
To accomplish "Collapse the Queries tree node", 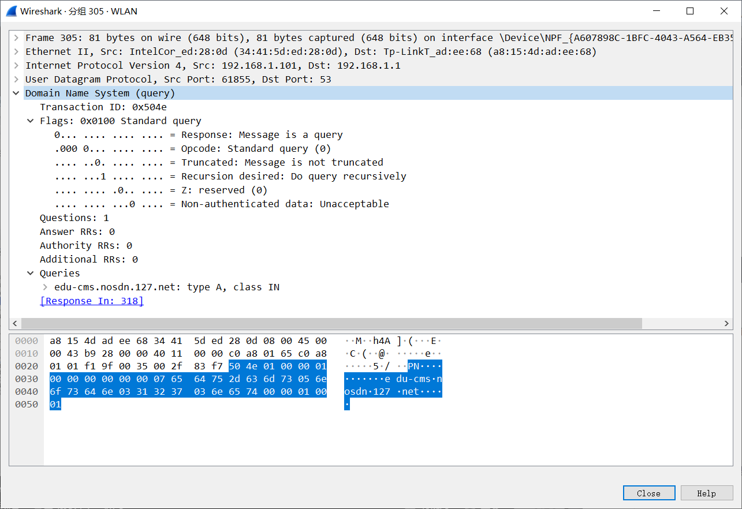I will [31, 274].
